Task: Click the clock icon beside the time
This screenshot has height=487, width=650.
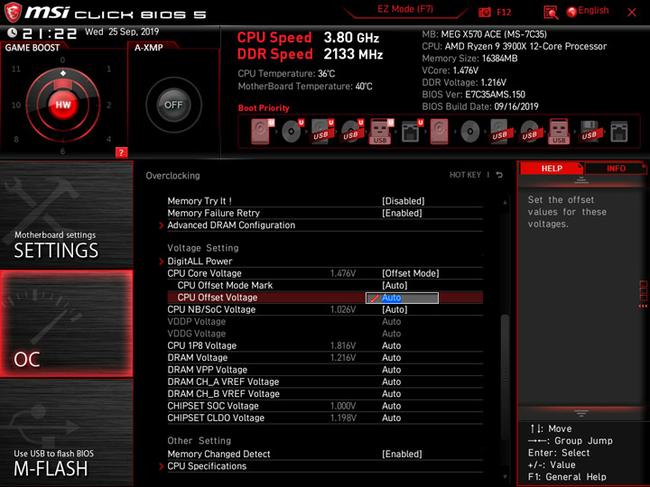Action: (13, 32)
